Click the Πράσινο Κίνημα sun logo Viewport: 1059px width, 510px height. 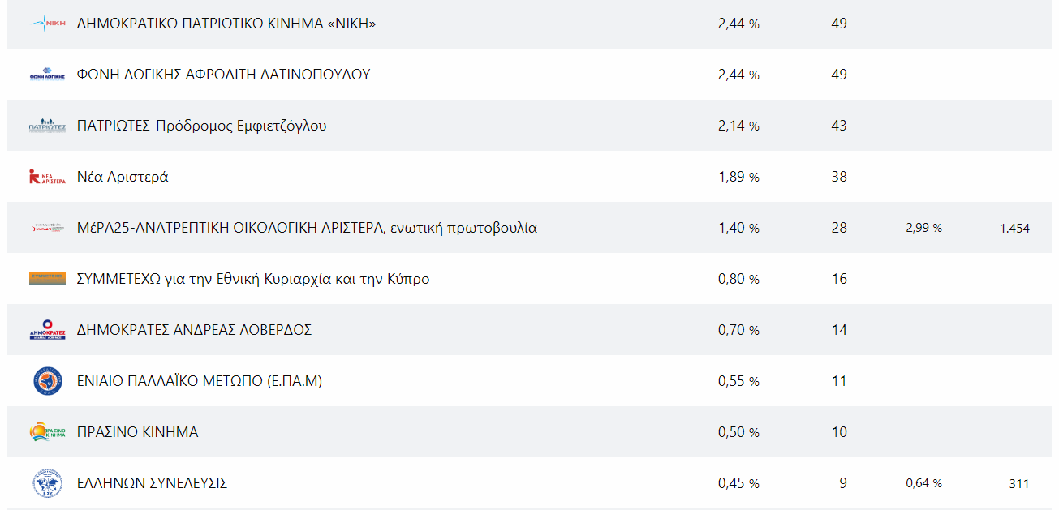click(47, 432)
